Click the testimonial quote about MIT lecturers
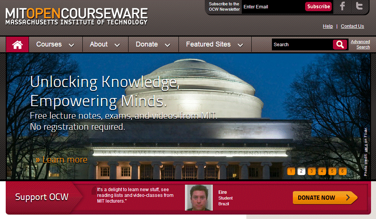This screenshot has width=376, height=219. tap(135, 195)
